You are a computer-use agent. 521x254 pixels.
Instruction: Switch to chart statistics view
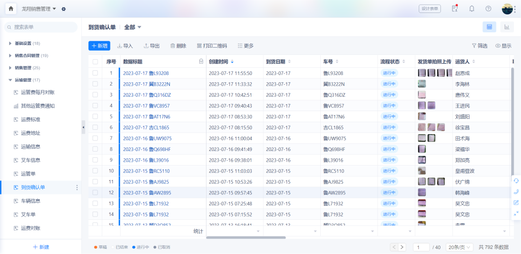pos(507,27)
